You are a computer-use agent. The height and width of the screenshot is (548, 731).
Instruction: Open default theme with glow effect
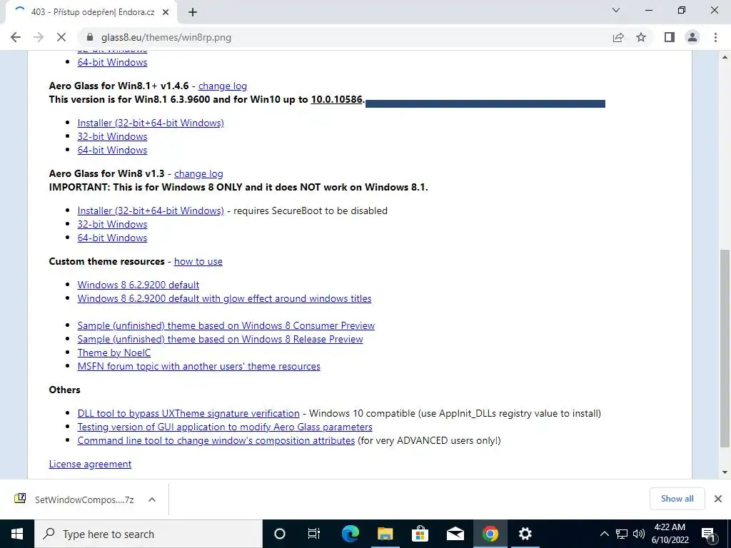225,298
